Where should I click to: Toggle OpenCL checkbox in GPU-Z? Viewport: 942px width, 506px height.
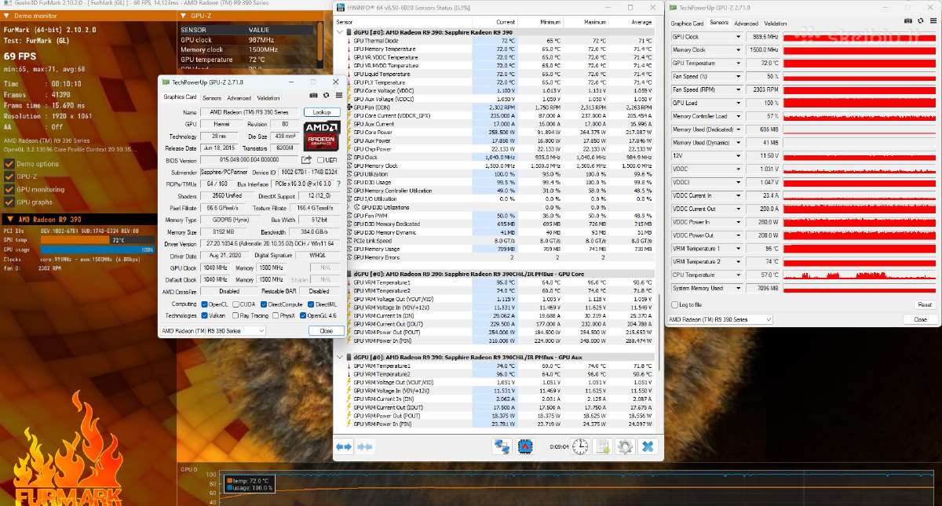click(x=204, y=304)
